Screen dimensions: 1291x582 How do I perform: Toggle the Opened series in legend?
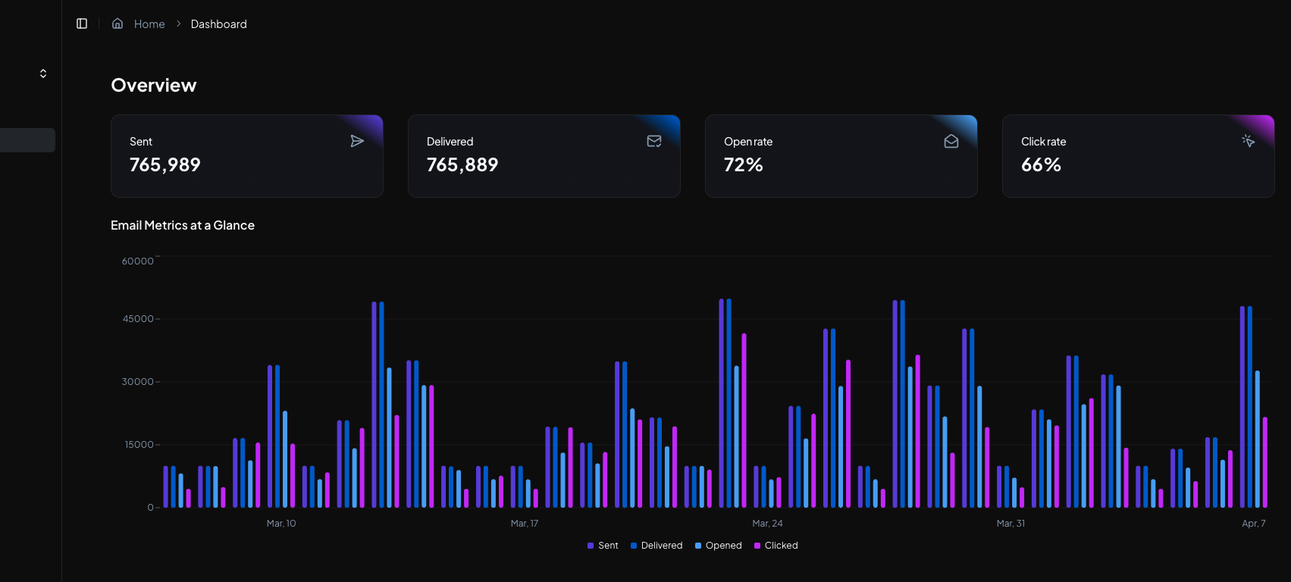pos(718,546)
